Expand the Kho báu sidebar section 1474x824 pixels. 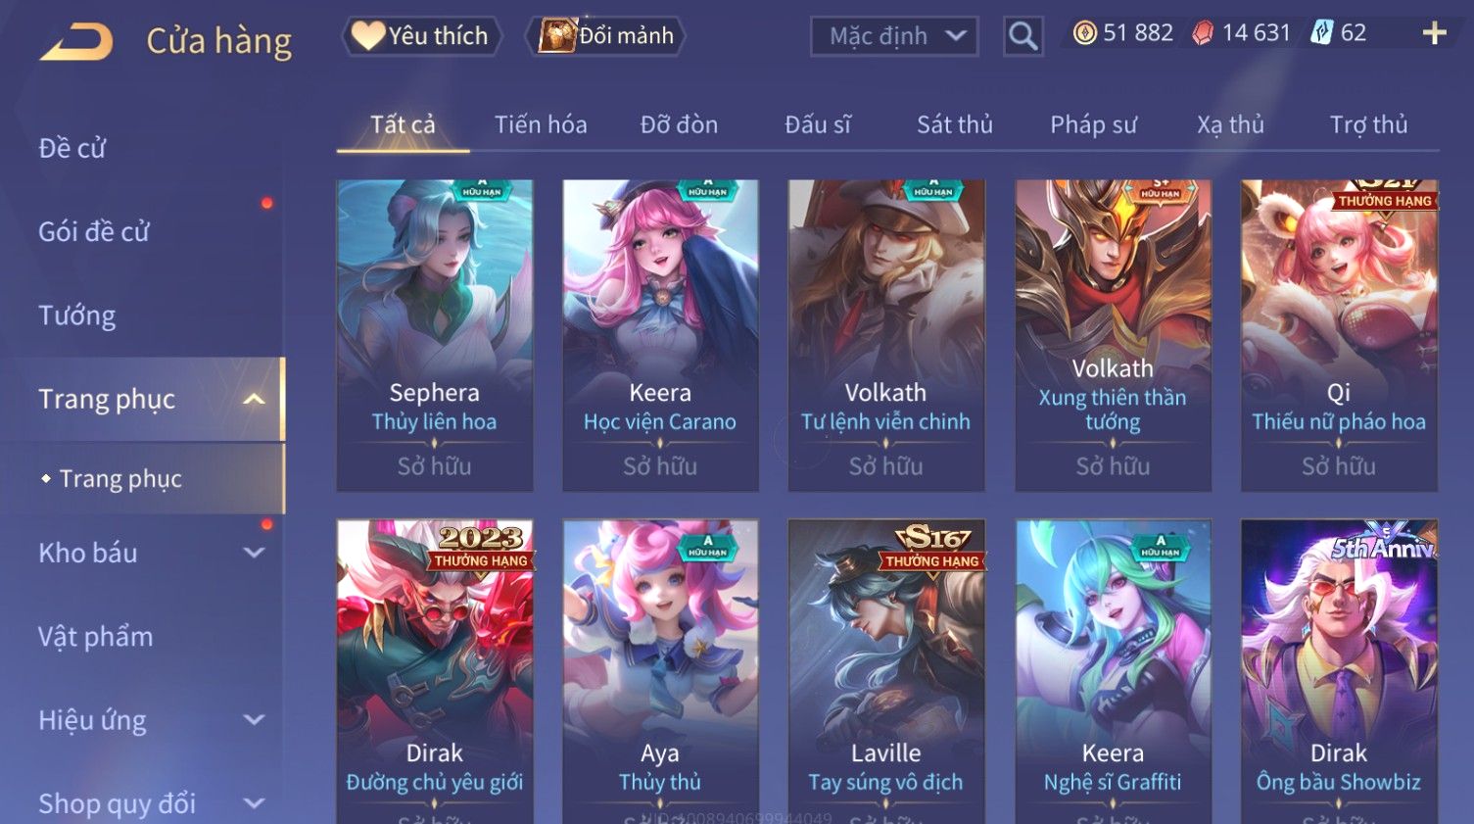254,553
